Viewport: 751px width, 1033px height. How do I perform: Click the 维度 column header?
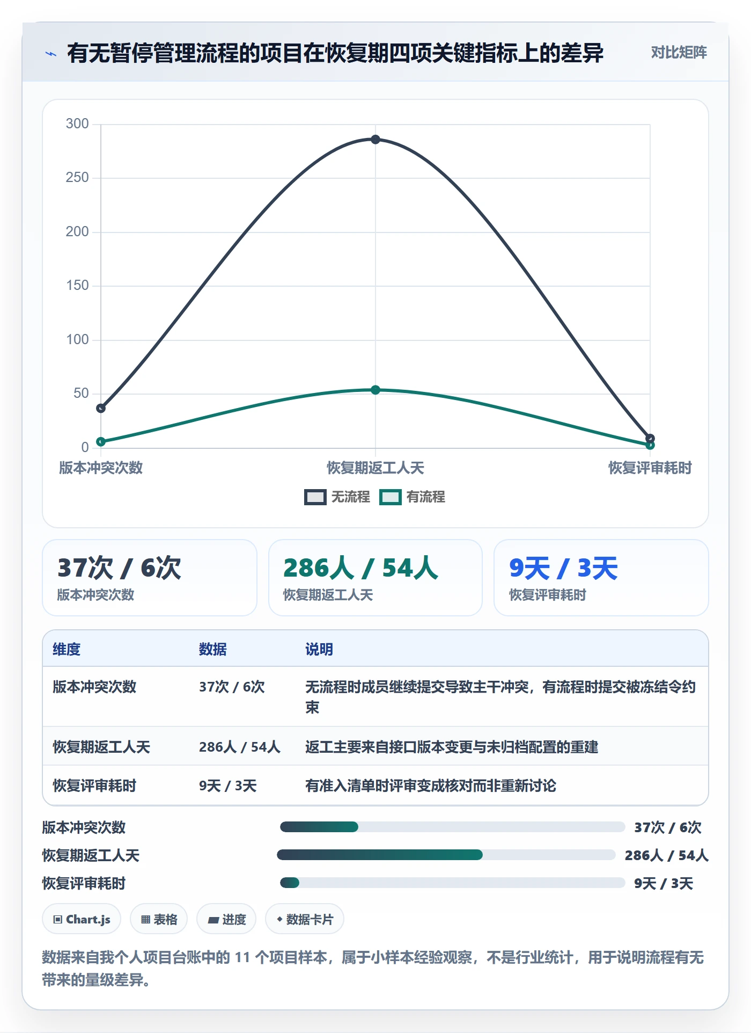pos(67,650)
